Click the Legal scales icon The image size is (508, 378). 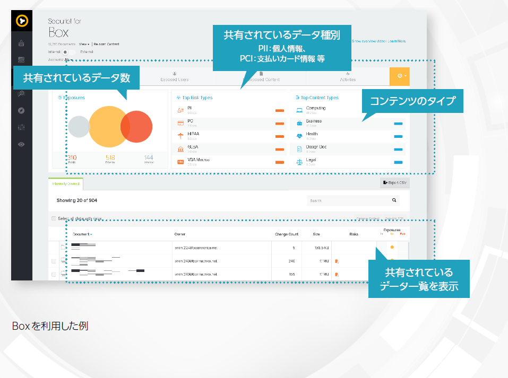299,162
